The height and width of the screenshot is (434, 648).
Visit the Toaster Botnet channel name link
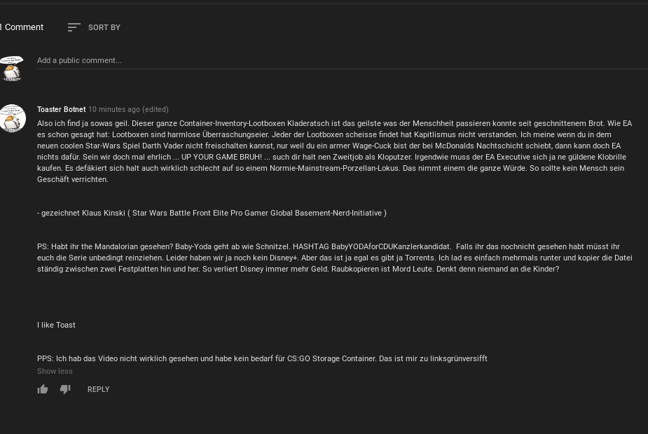tap(61, 109)
